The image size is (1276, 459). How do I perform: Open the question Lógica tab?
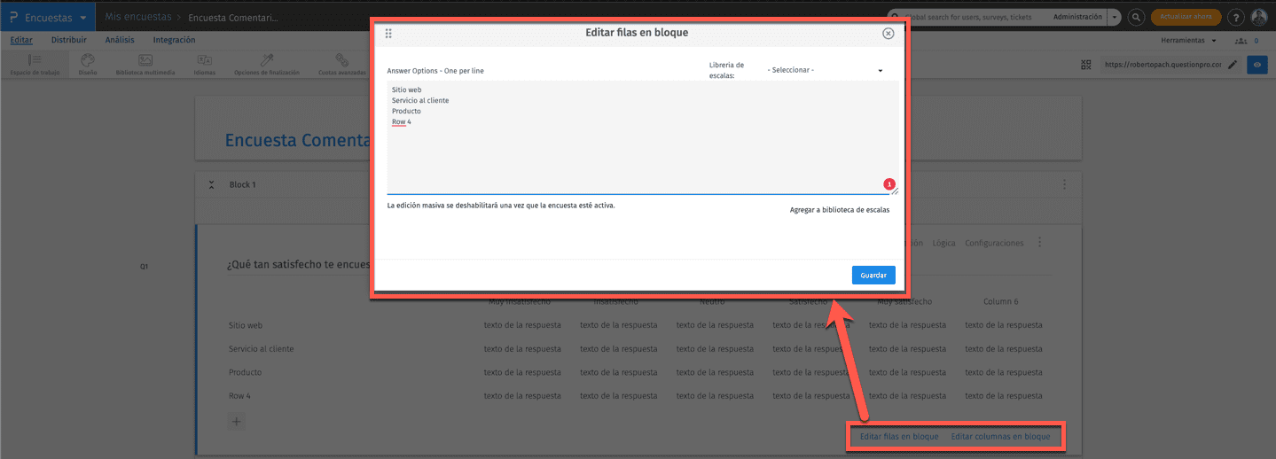[943, 243]
